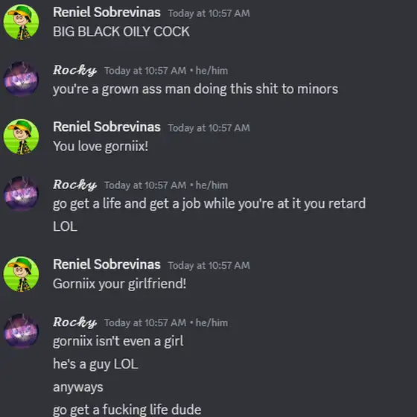Click Rocky's avatar beside 'go get a life' message

click(21, 194)
